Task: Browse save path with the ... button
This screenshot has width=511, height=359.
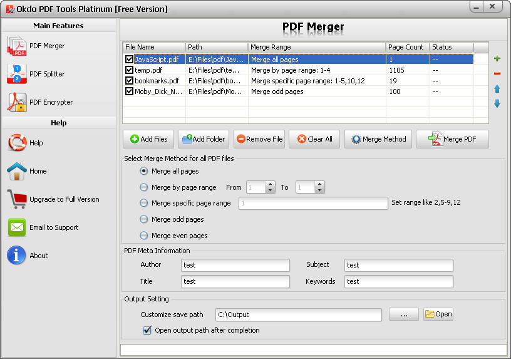Action: [x=404, y=315]
